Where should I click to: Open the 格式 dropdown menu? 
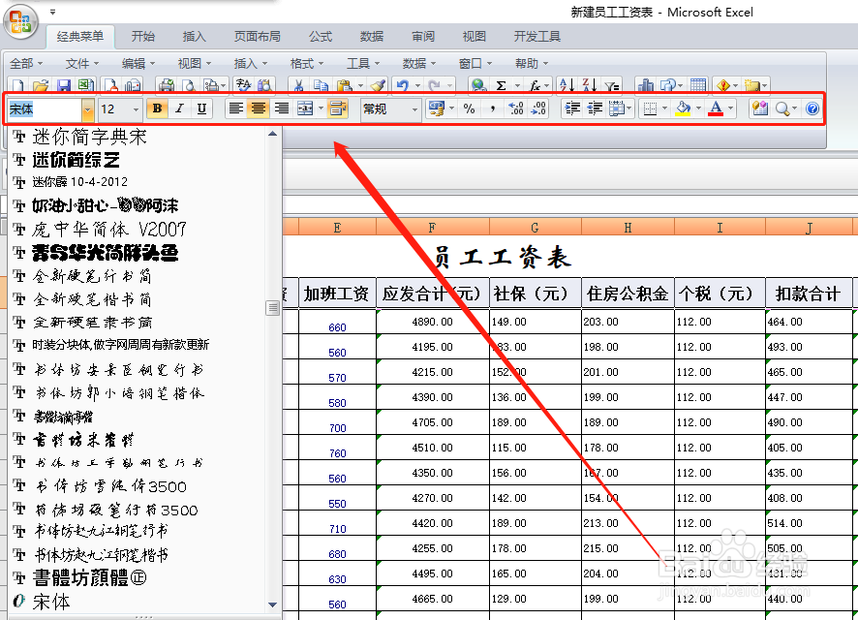coord(306,64)
